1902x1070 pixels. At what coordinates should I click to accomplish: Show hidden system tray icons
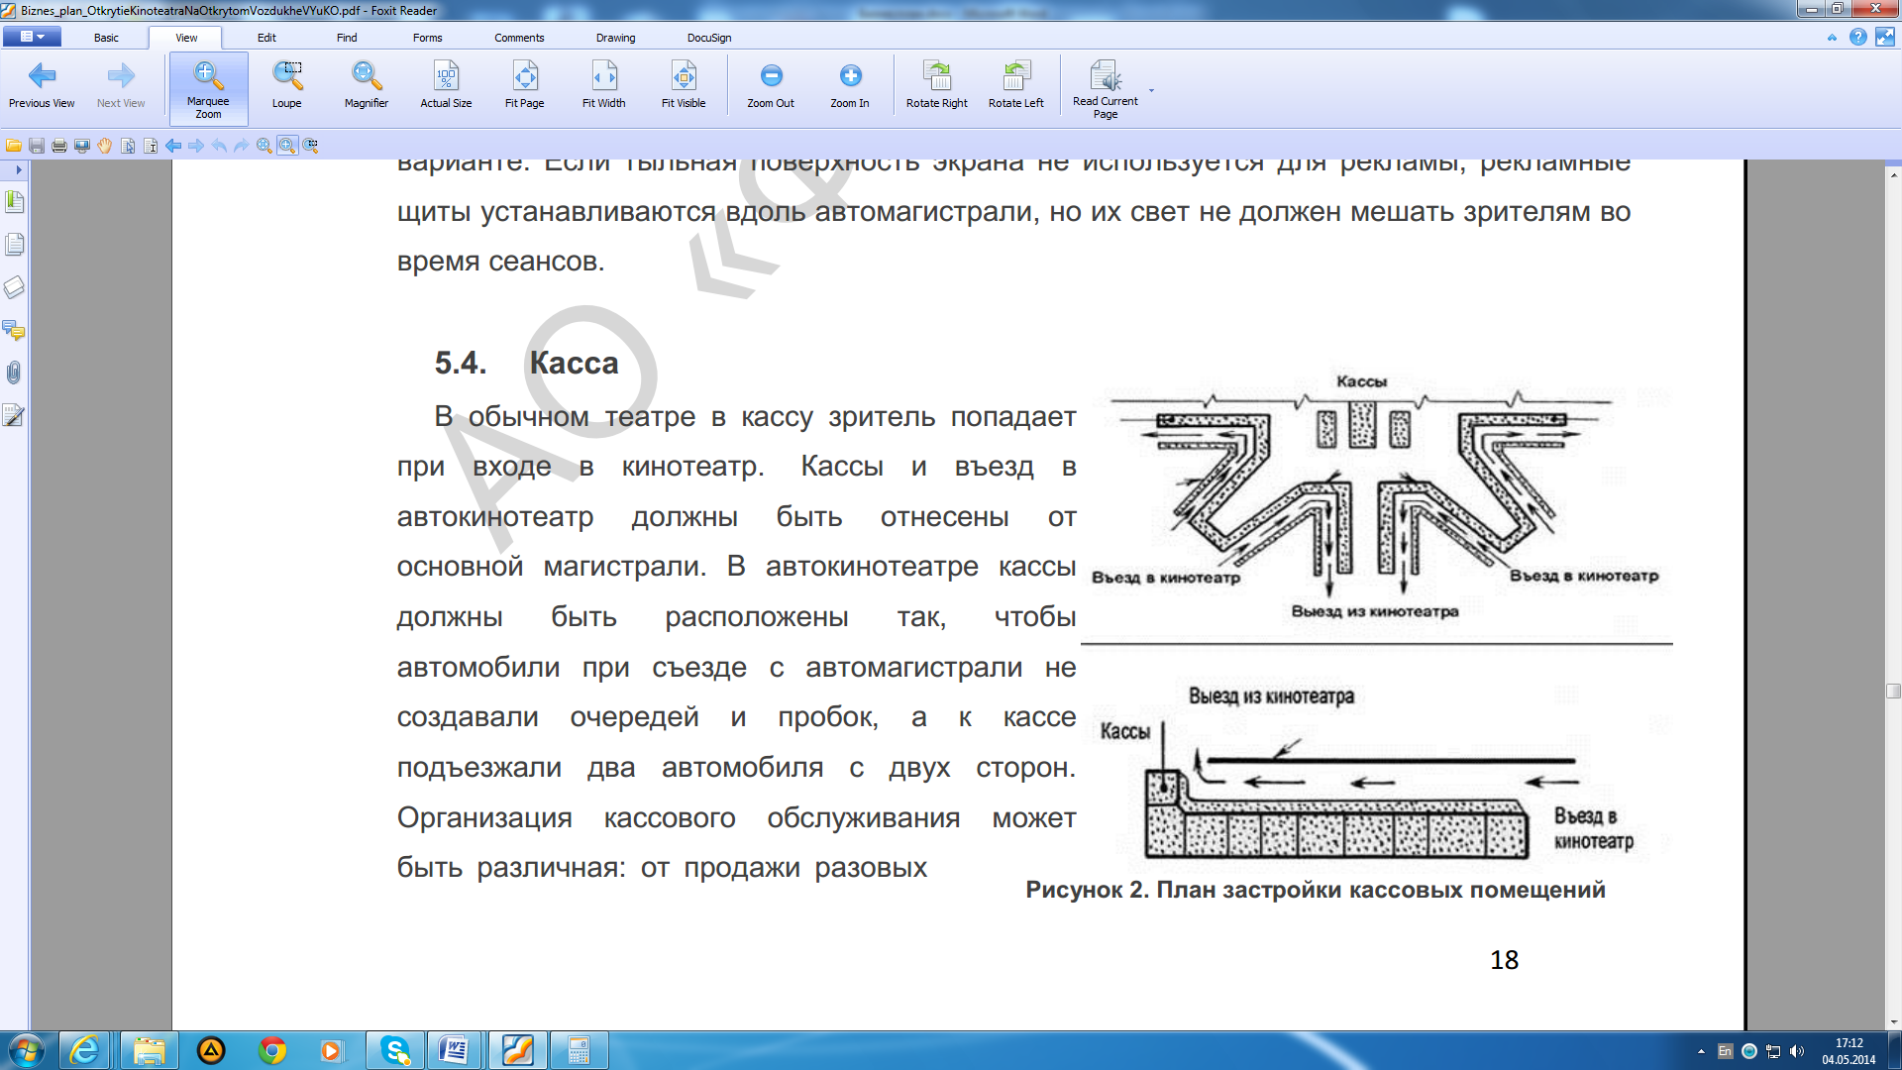pyautogui.click(x=1701, y=1051)
